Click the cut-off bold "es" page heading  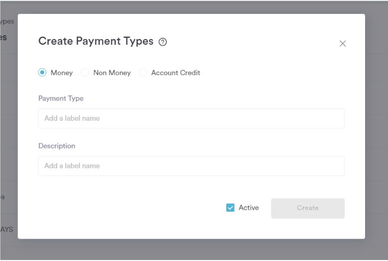4,37
